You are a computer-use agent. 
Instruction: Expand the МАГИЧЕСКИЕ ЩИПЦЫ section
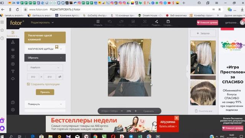click(x=45, y=49)
